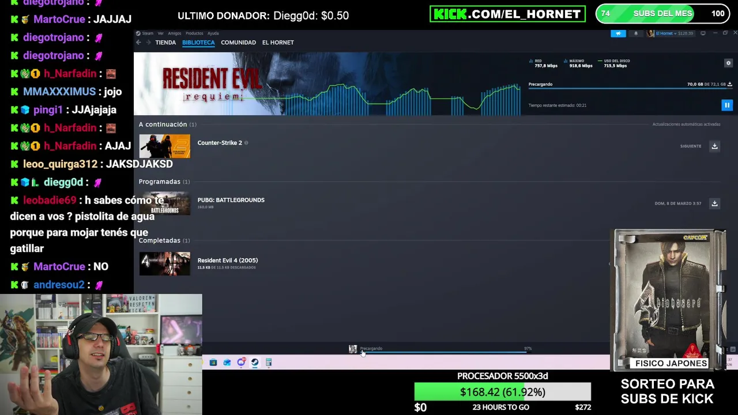Click the Counter-Strike 2 download arrow icon

[714, 146]
